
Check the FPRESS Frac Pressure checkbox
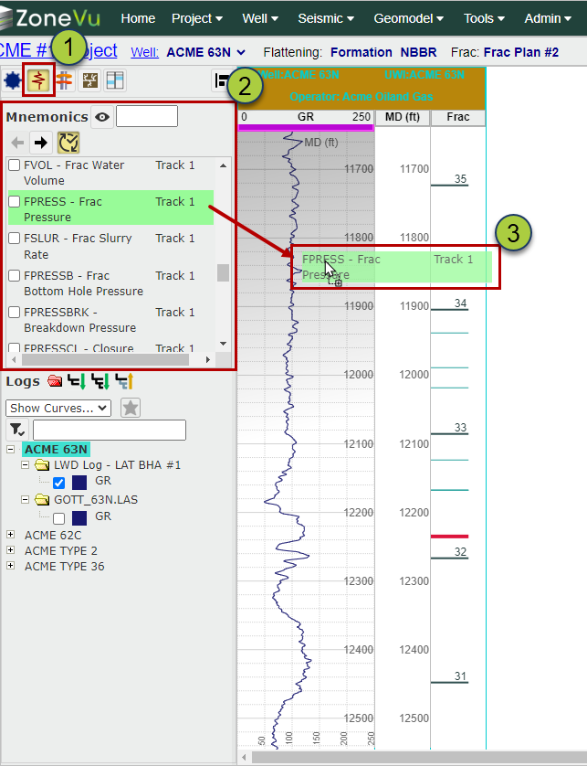[15, 202]
